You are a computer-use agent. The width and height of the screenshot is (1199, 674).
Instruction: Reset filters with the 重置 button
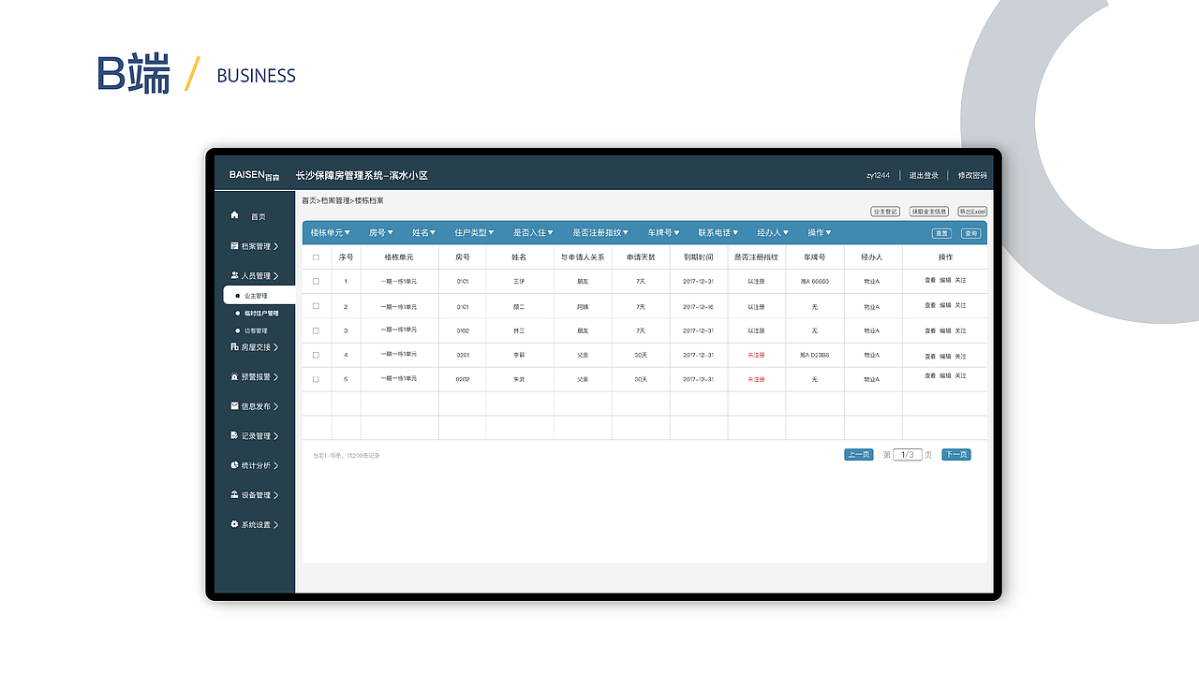tap(941, 233)
